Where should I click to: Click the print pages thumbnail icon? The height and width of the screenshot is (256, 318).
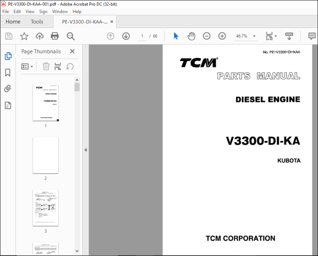(x=58, y=66)
